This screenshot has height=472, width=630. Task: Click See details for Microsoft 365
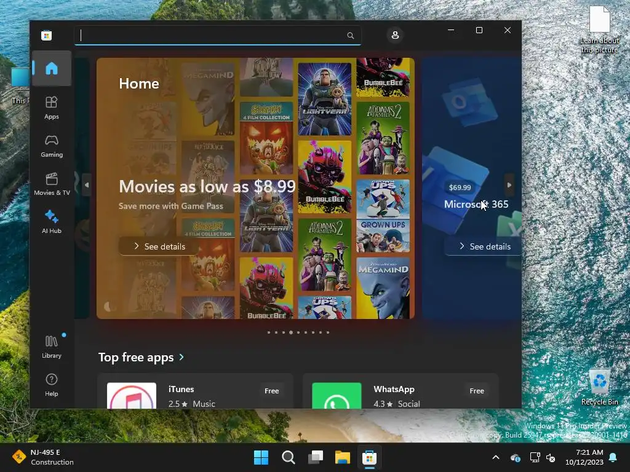(x=484, y=246)
